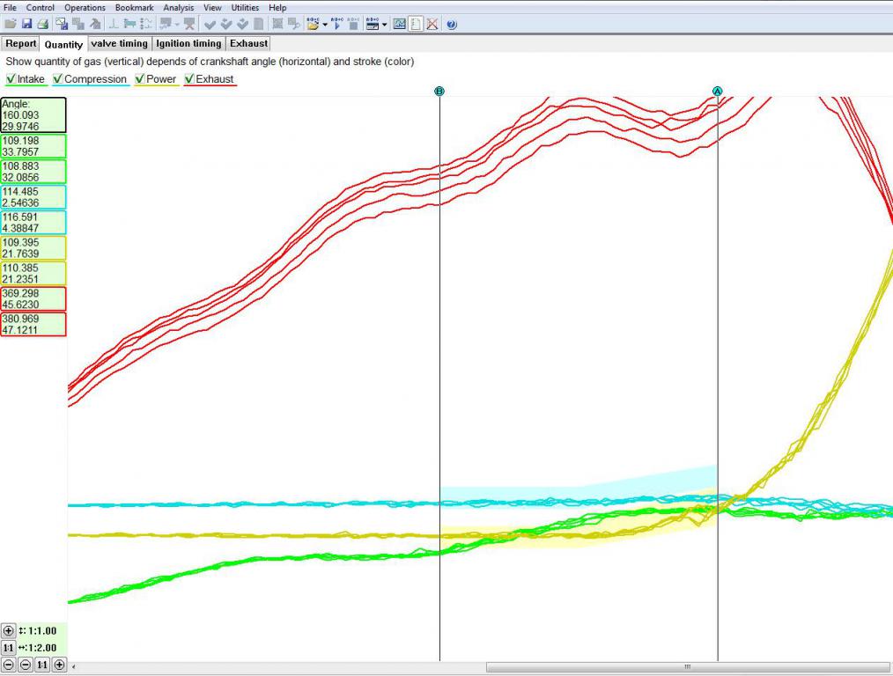Click the Save (floppy disk) toolbar icon

pyautogui.click(x=26, y=24)
